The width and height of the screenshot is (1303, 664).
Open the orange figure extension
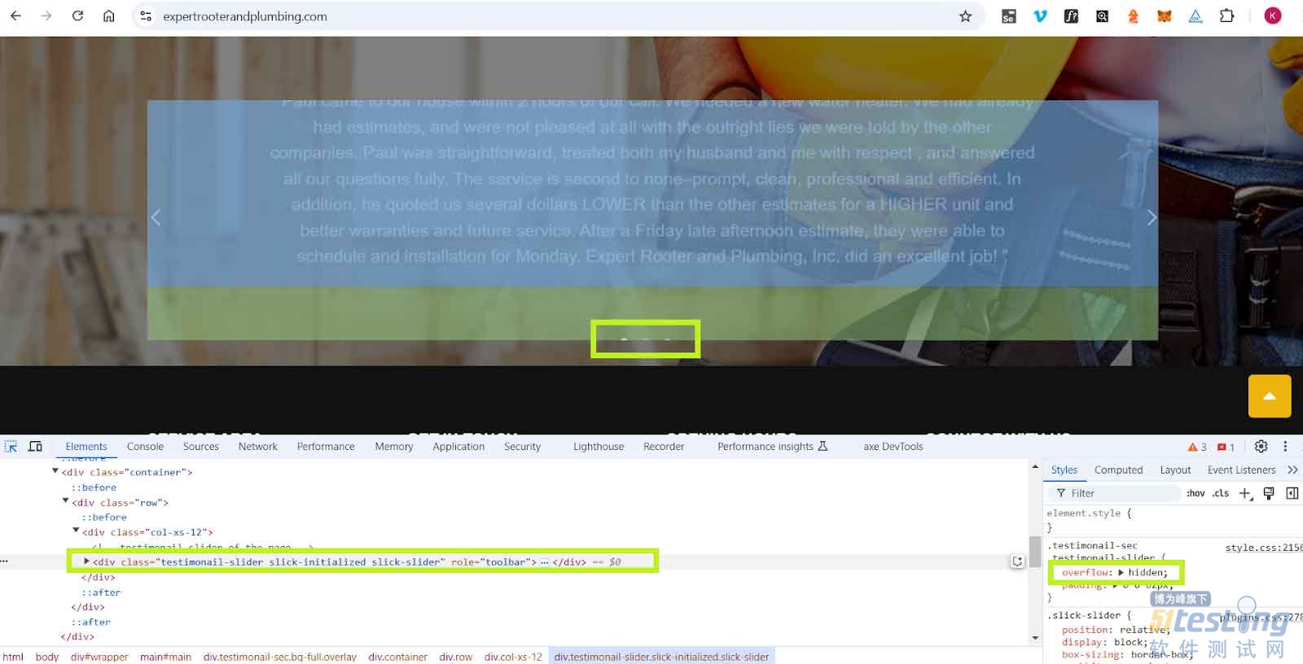tap(1133, 16)
